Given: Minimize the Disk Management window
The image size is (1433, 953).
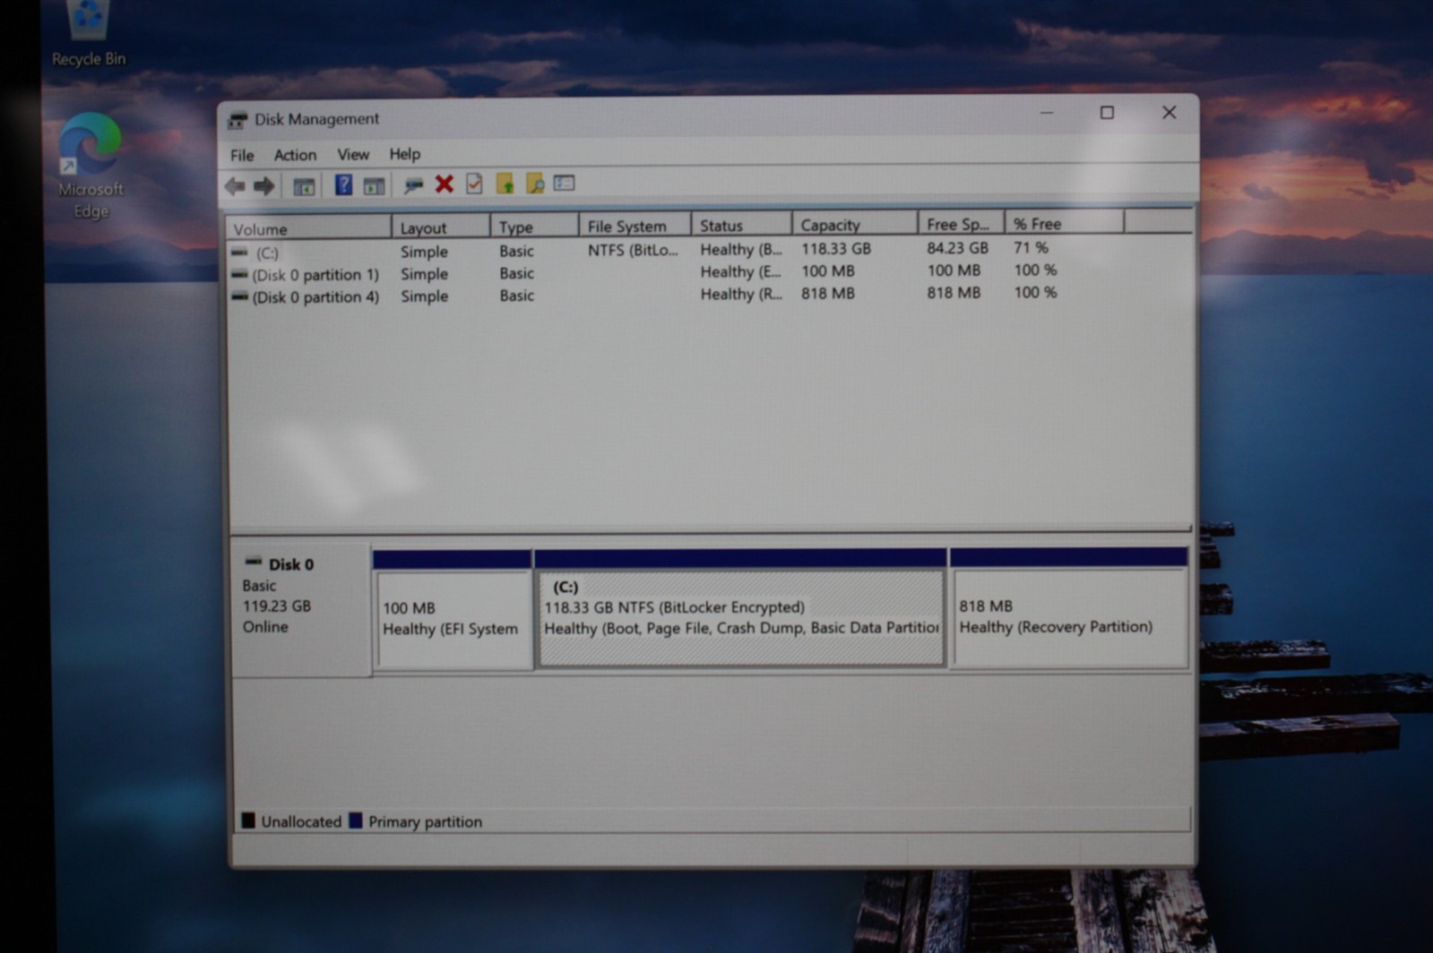Looking at the screenshot, I should coord(1046,113).
